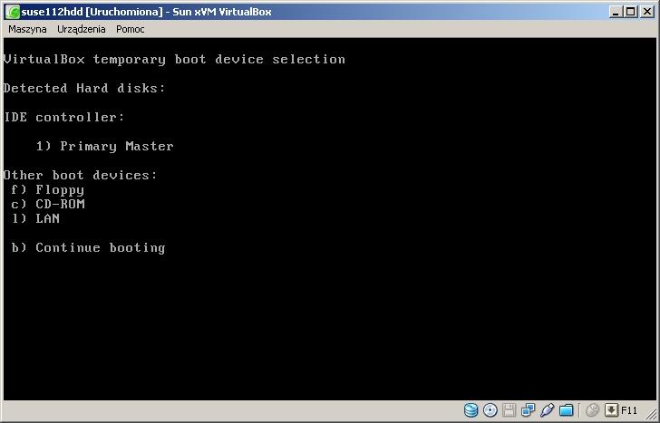Click the window resize grip corner
The image size is (660, 423).
click(651, 414)
